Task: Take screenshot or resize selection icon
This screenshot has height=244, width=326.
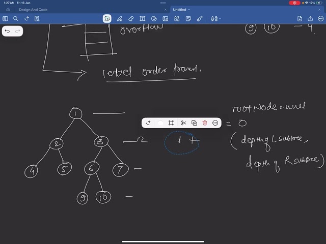Action: click(171, 123)
